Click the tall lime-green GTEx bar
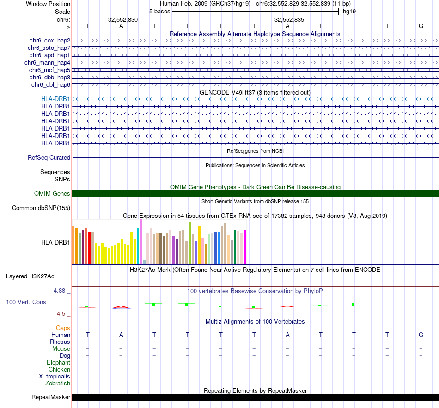The height and width of the screenshot is (408, 439). point(189,242)
